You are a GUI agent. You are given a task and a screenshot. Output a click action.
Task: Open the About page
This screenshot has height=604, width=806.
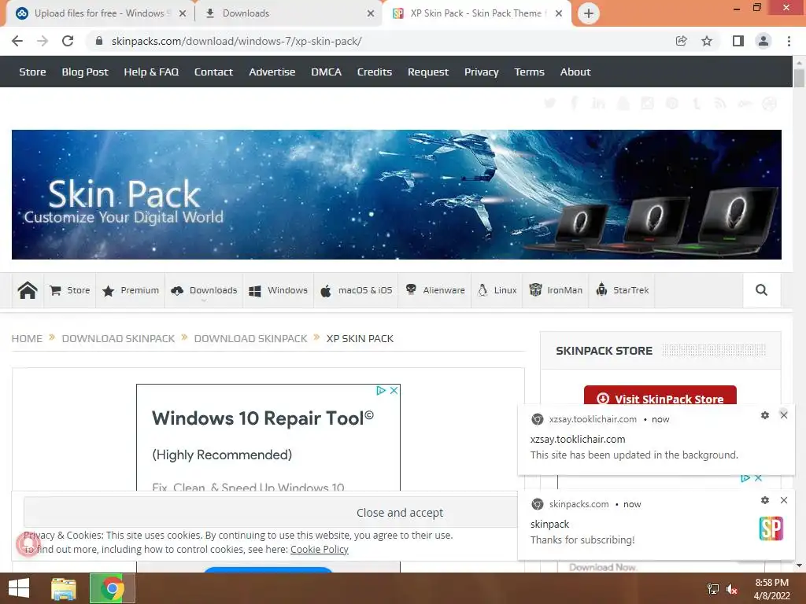pyautogui.click(x=575, y=72)
